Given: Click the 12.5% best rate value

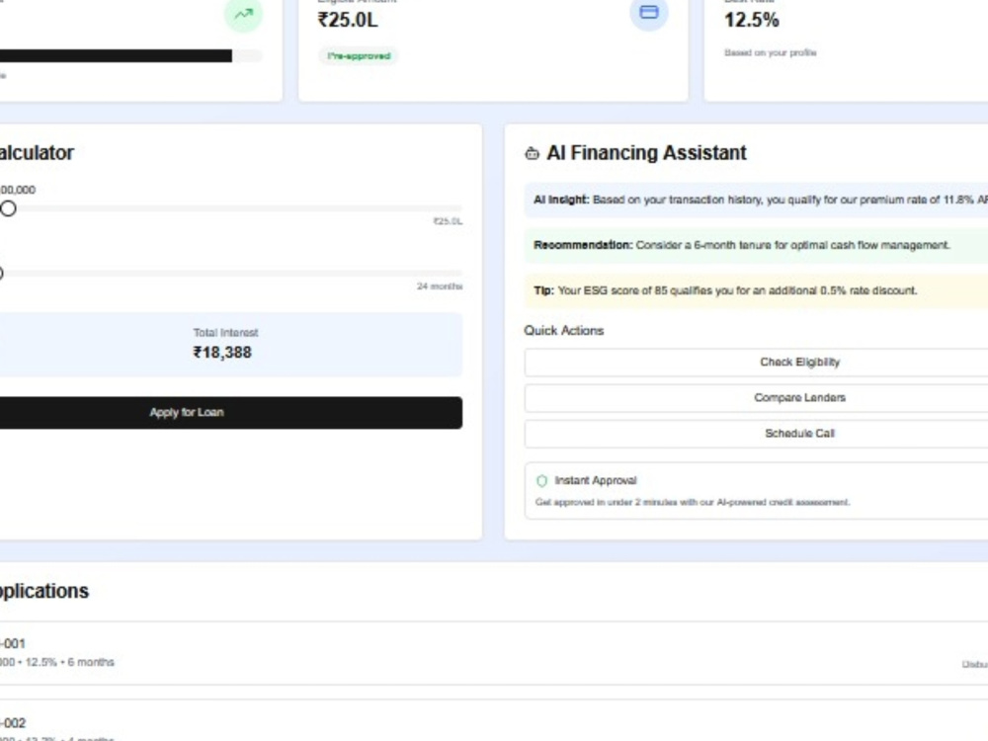Looking at the screenshot, I should (x=752, y=20).
